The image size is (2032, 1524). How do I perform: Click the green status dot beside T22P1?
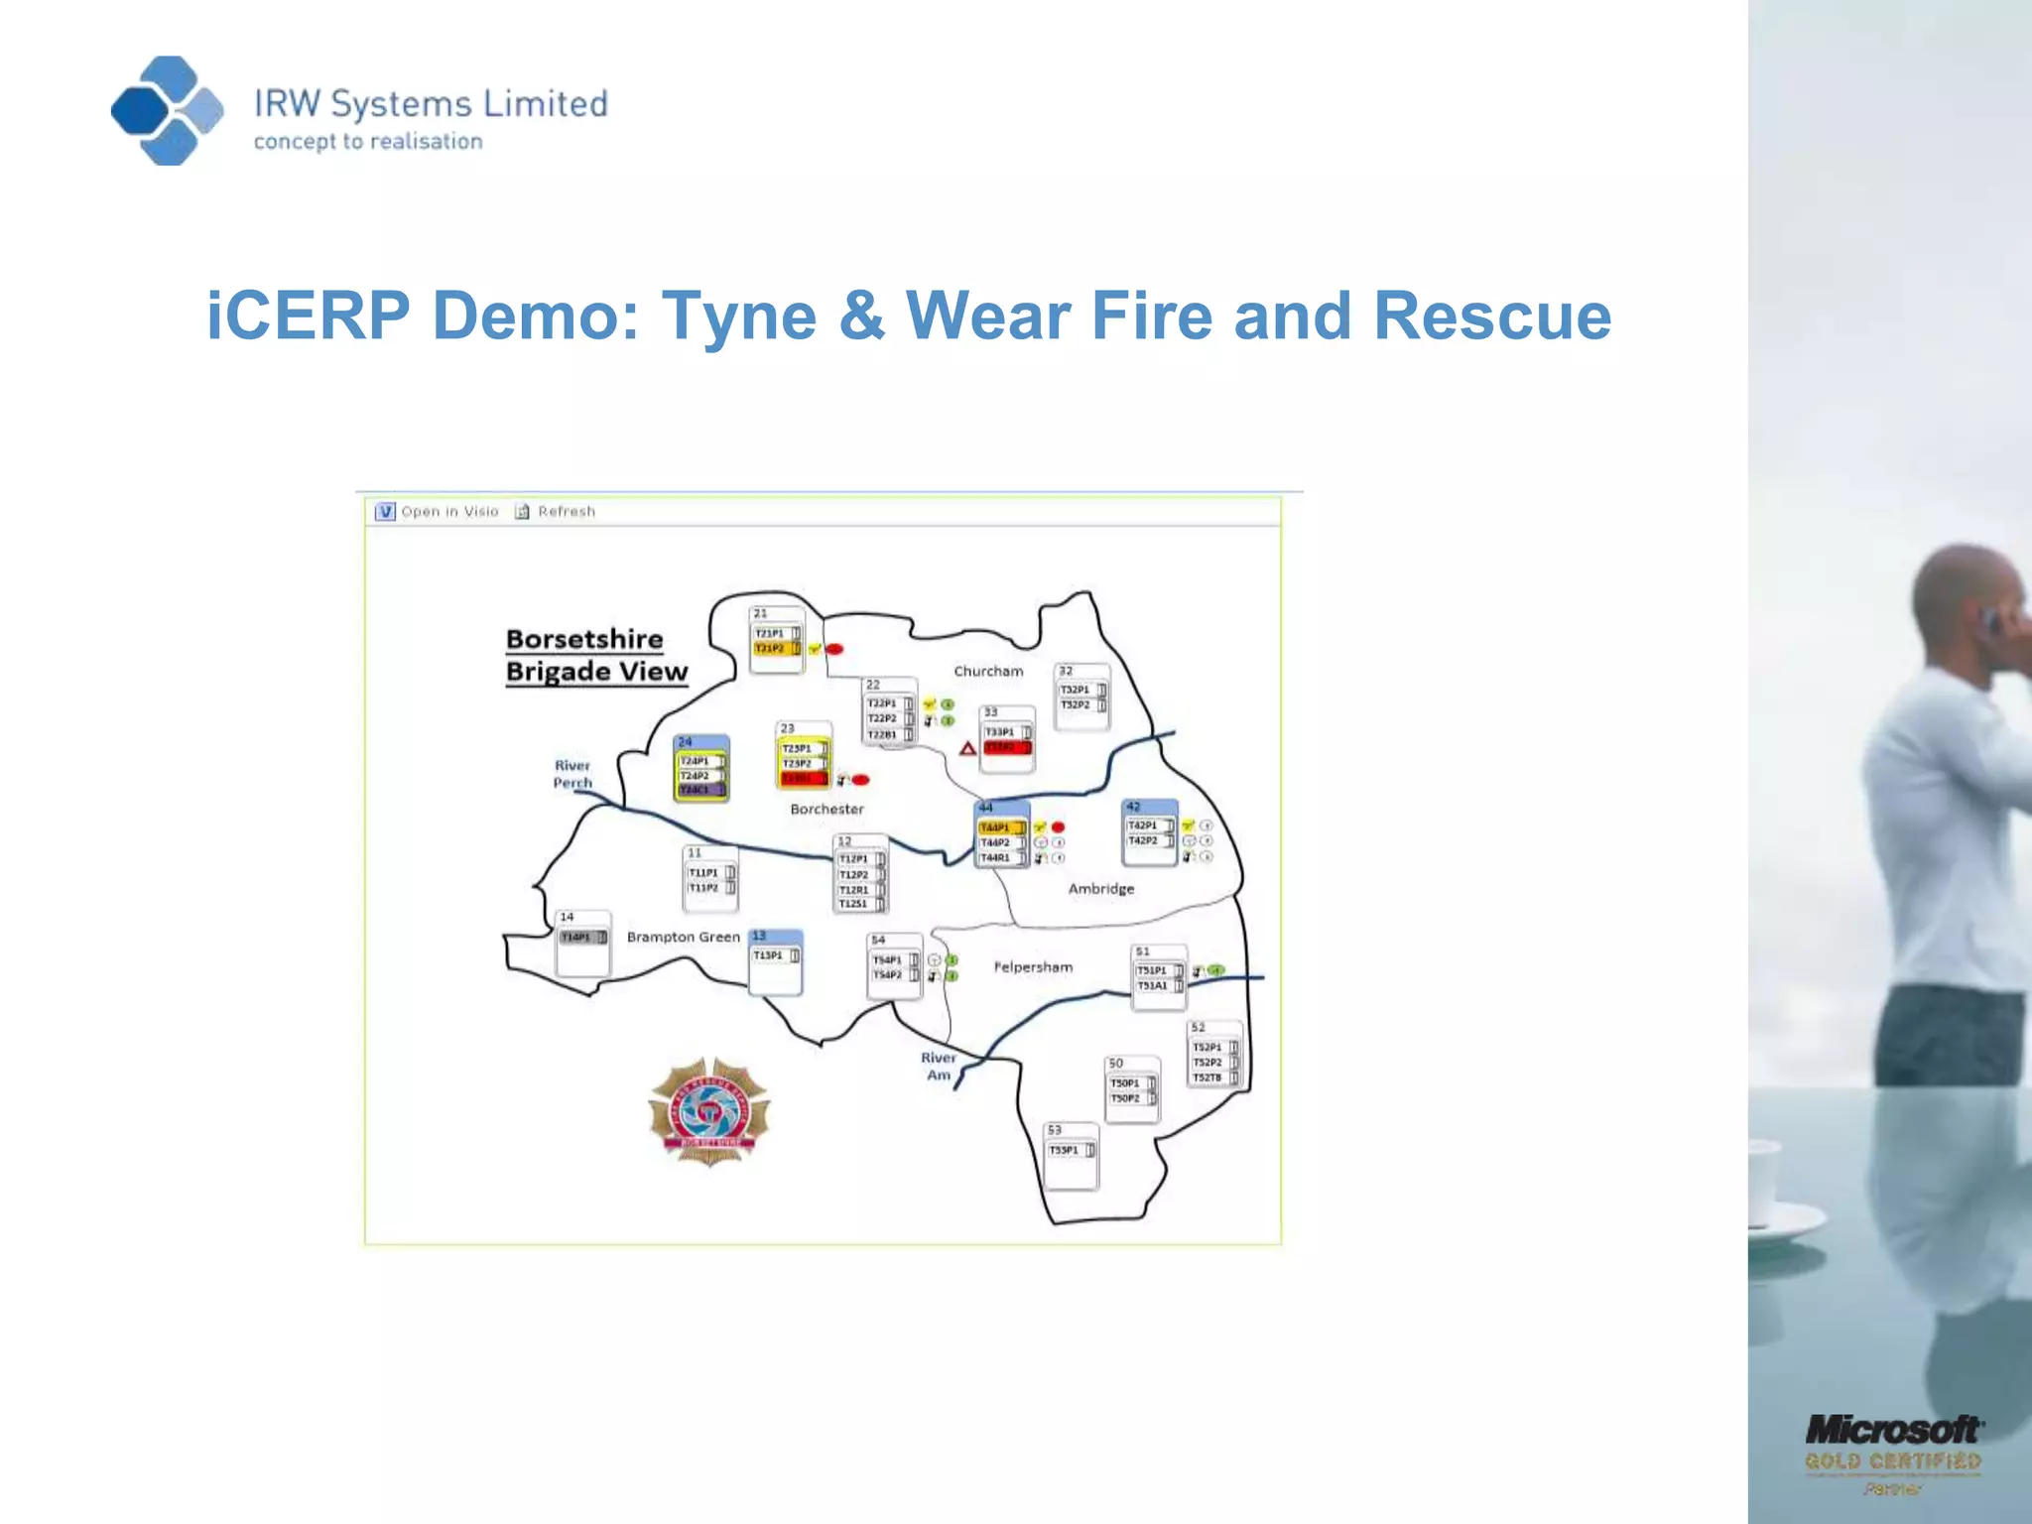(x=948, y=704)
